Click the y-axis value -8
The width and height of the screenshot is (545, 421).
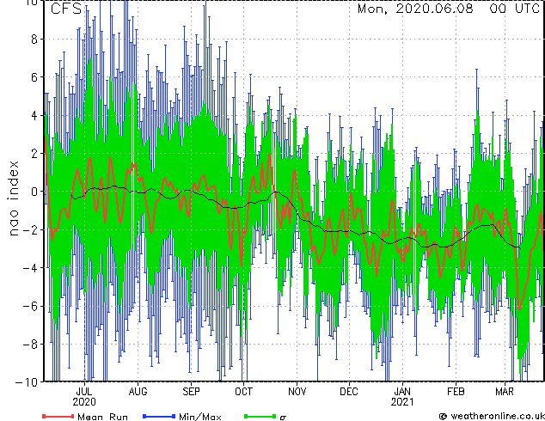30,345
